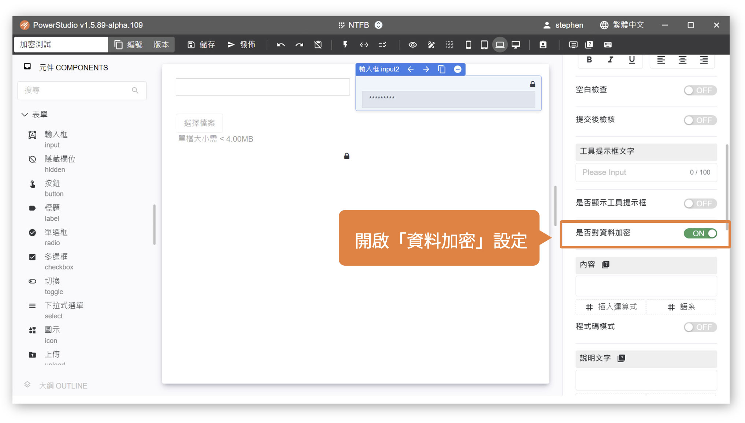
Task: Click the undo arrow in the toolbar
Action: tap(281, 45)
